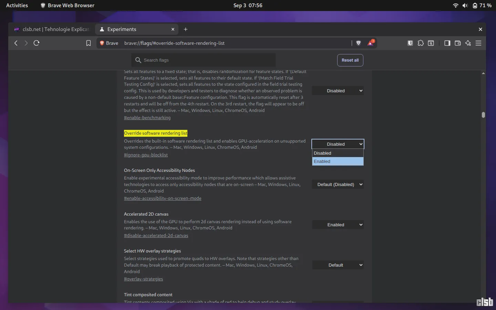Open the hamburger main menu
Viewport: 496px width, 310px height.
pos(478,43)
